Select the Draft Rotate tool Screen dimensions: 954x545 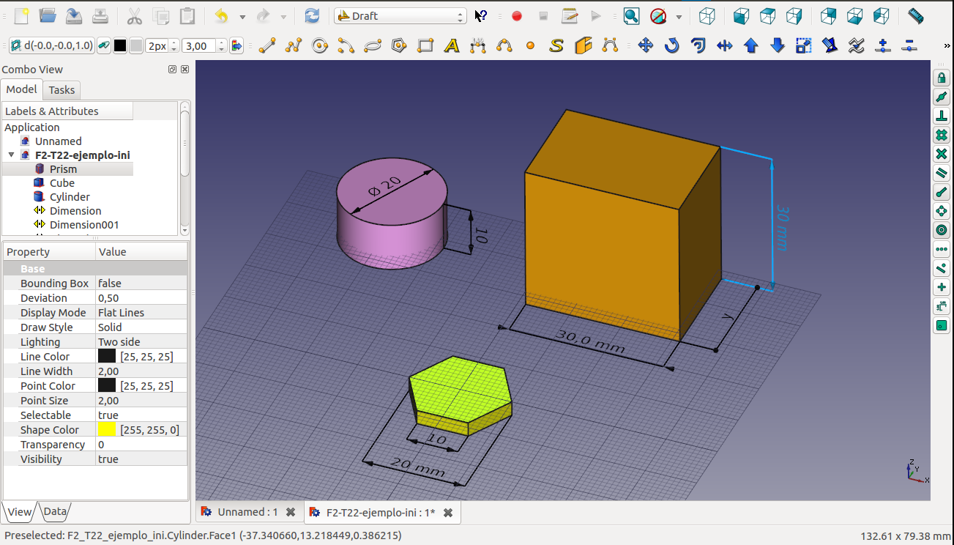pyautogui.click(x=671, y=46)
